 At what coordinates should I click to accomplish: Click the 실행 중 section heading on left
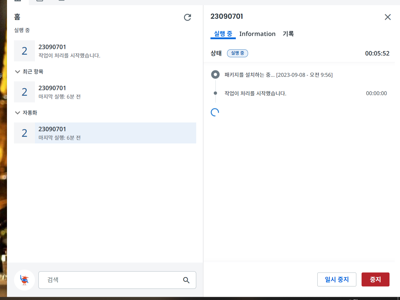tap(22, 30)
